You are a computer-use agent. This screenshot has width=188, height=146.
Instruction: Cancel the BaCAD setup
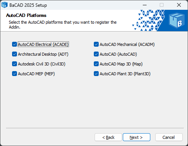click(x=169, y=137)
